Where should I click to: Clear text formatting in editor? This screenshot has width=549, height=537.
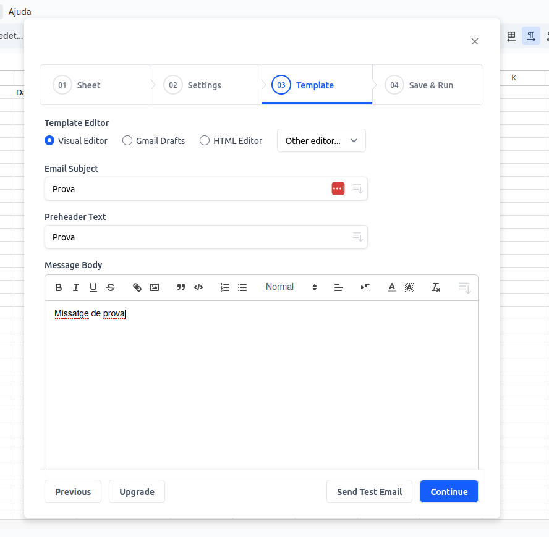tap(436, 287)
